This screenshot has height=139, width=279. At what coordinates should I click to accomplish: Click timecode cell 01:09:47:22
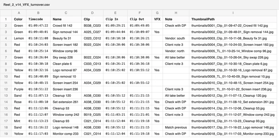tap(38, 26)
